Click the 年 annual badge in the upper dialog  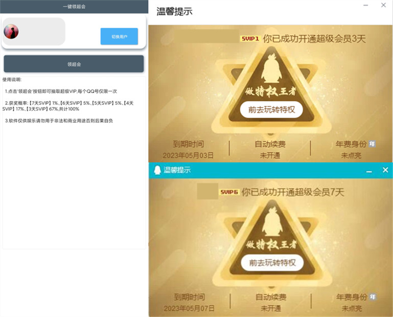coord(372,144)
